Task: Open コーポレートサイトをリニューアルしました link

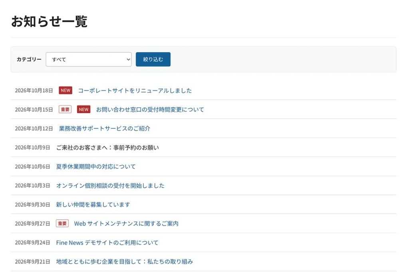Action: pyautogui.click(x=135, y=90)
